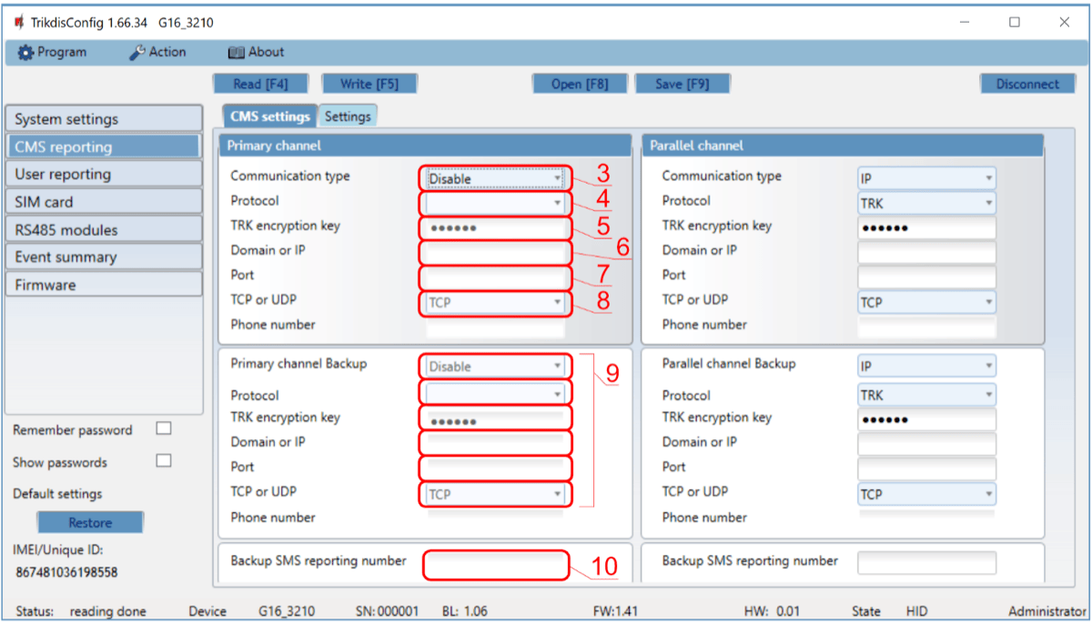Open the Action menu with wrench icon
Viewport: 1092px width, 624px height.
click(157, 52)
